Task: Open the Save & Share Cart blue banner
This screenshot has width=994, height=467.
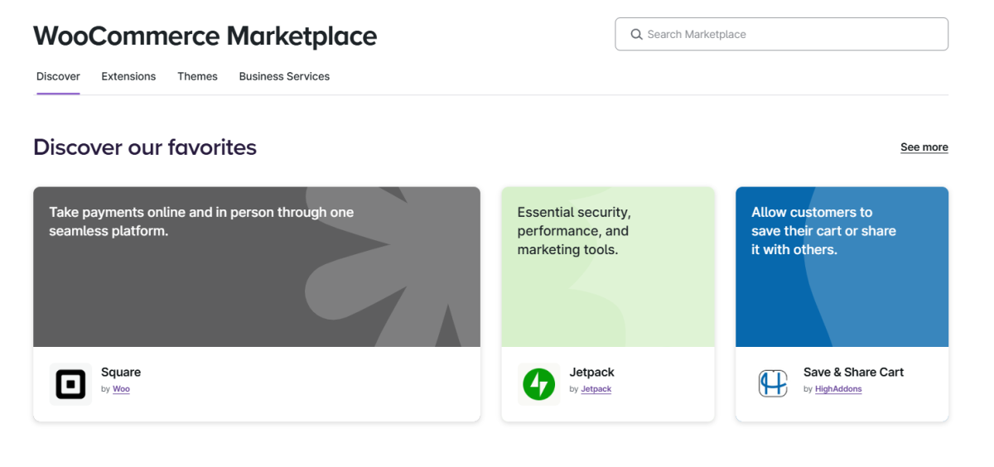Action: point(842,267)
